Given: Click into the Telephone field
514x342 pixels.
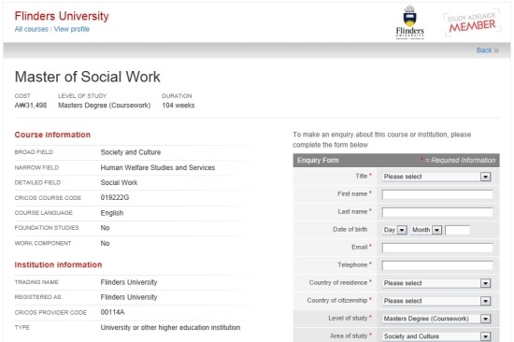Looking at the screenshot, I should 437,265.
